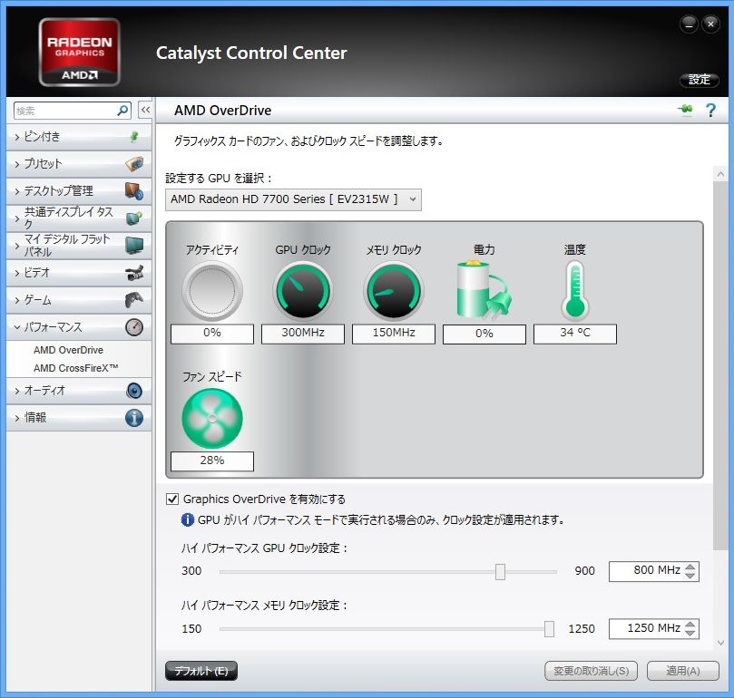The height and width of the screenshot is (698, 734).
Task: Click the 150MHz memory clock value
Action: click(x=394, y=333)
